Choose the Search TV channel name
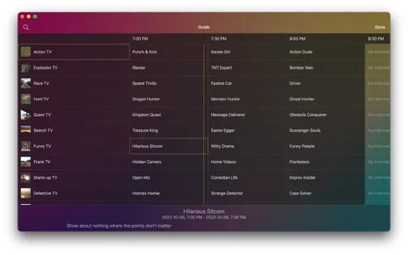408x255 pixels. coord(43,130)
